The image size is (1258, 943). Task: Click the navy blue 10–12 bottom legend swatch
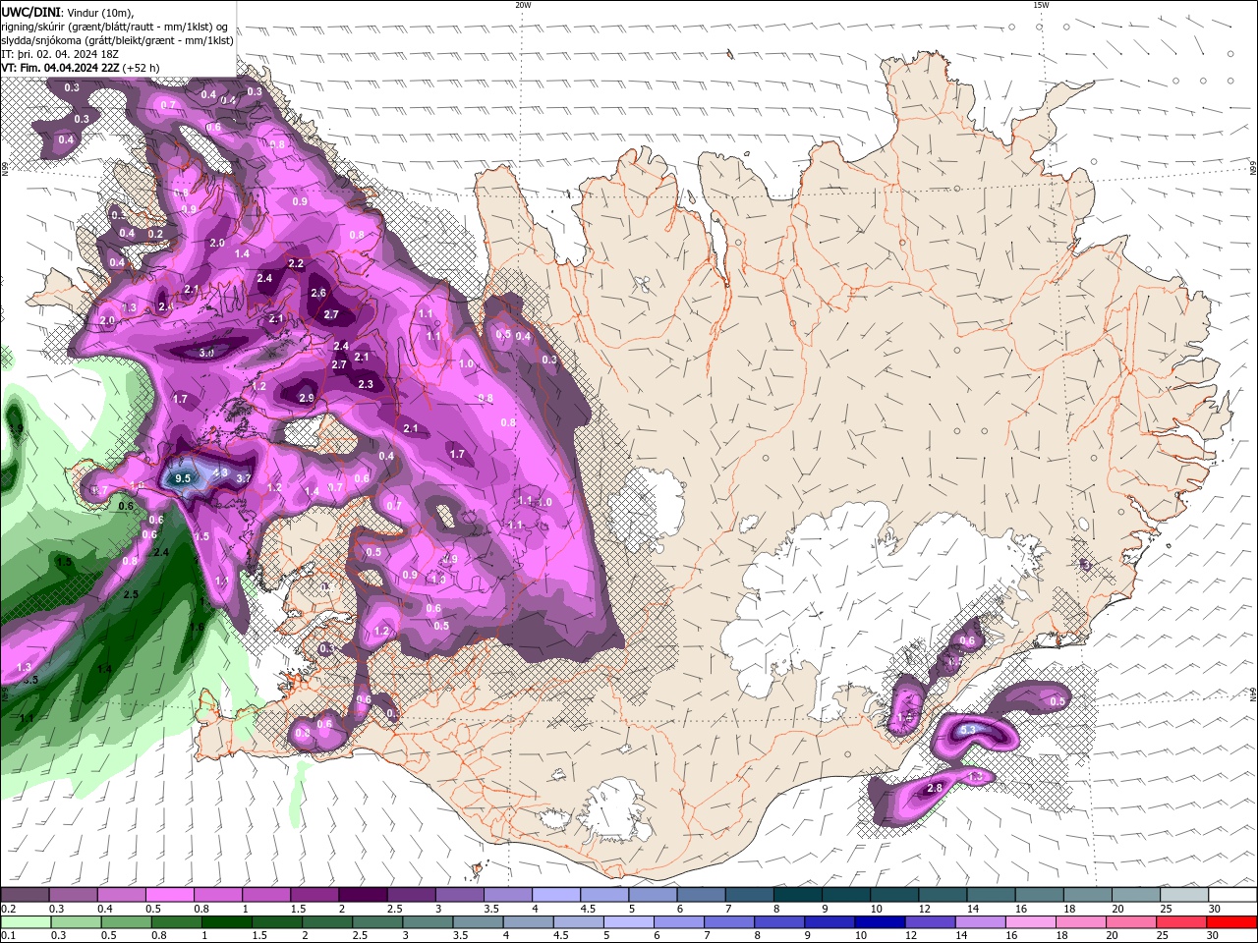(x=879, y=922)
